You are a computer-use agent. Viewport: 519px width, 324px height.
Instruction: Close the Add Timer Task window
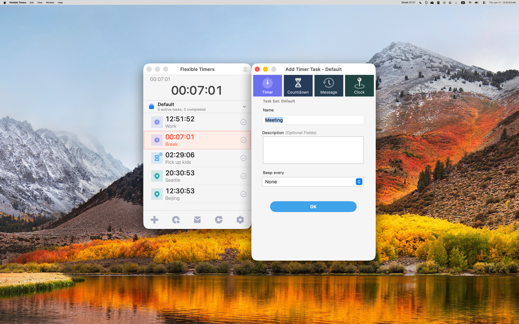pos(257,69)
